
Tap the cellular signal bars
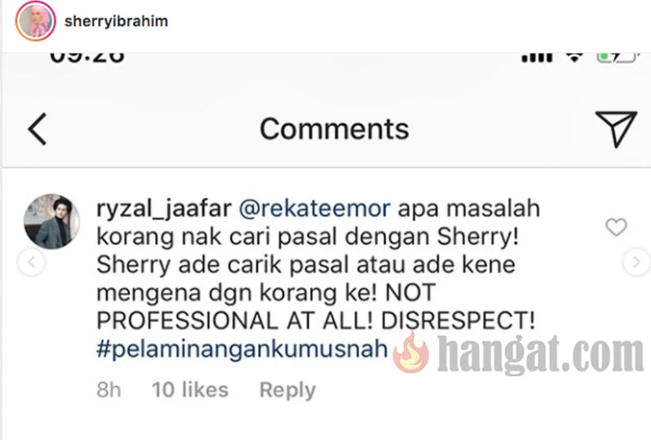537,58
